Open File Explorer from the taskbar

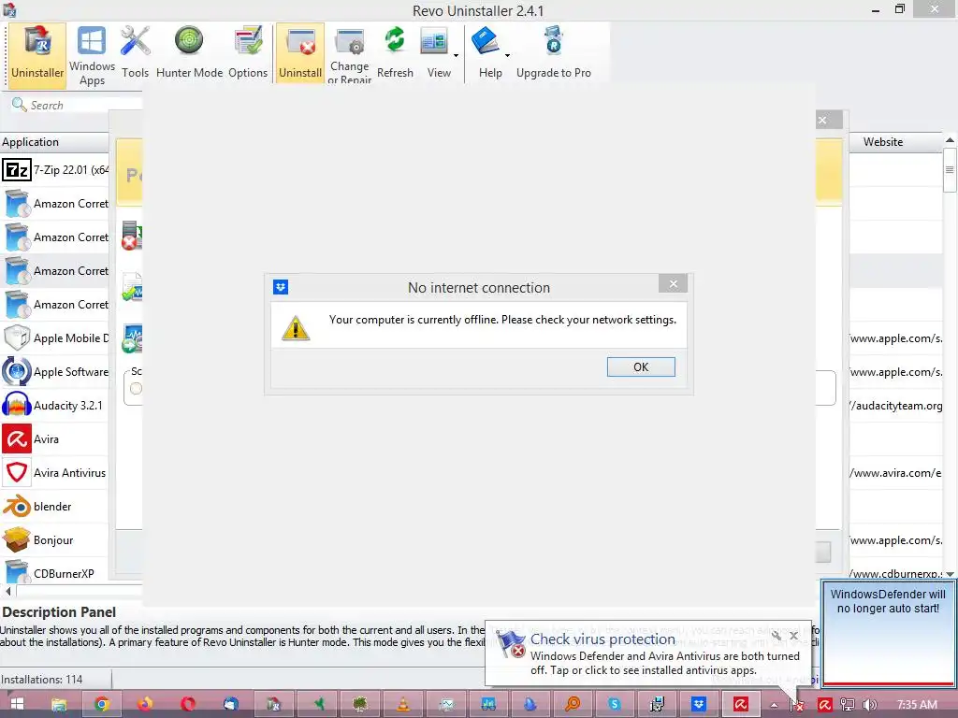[x=59, y=704]
